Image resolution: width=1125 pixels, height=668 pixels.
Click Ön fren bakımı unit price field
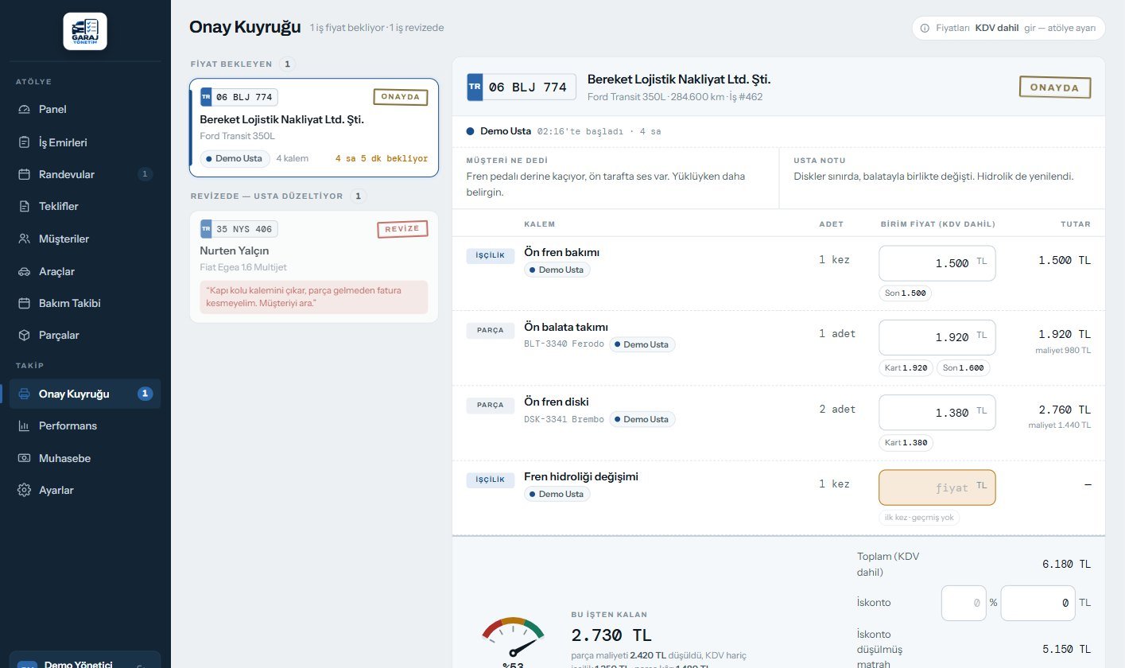[x=937, y=263]
